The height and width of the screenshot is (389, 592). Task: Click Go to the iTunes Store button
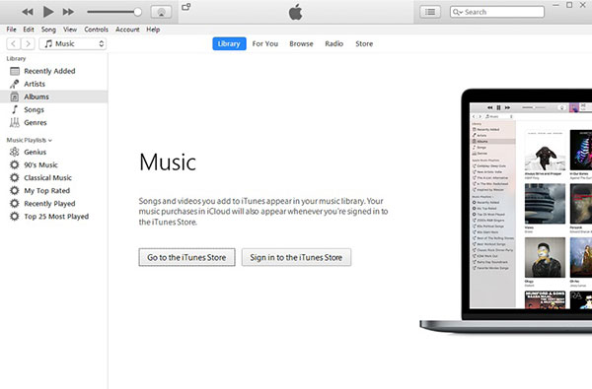(x=186, y=257)
